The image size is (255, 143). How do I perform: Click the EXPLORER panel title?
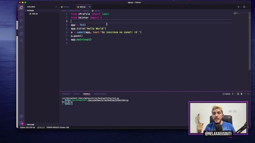(x=31, y=7)
